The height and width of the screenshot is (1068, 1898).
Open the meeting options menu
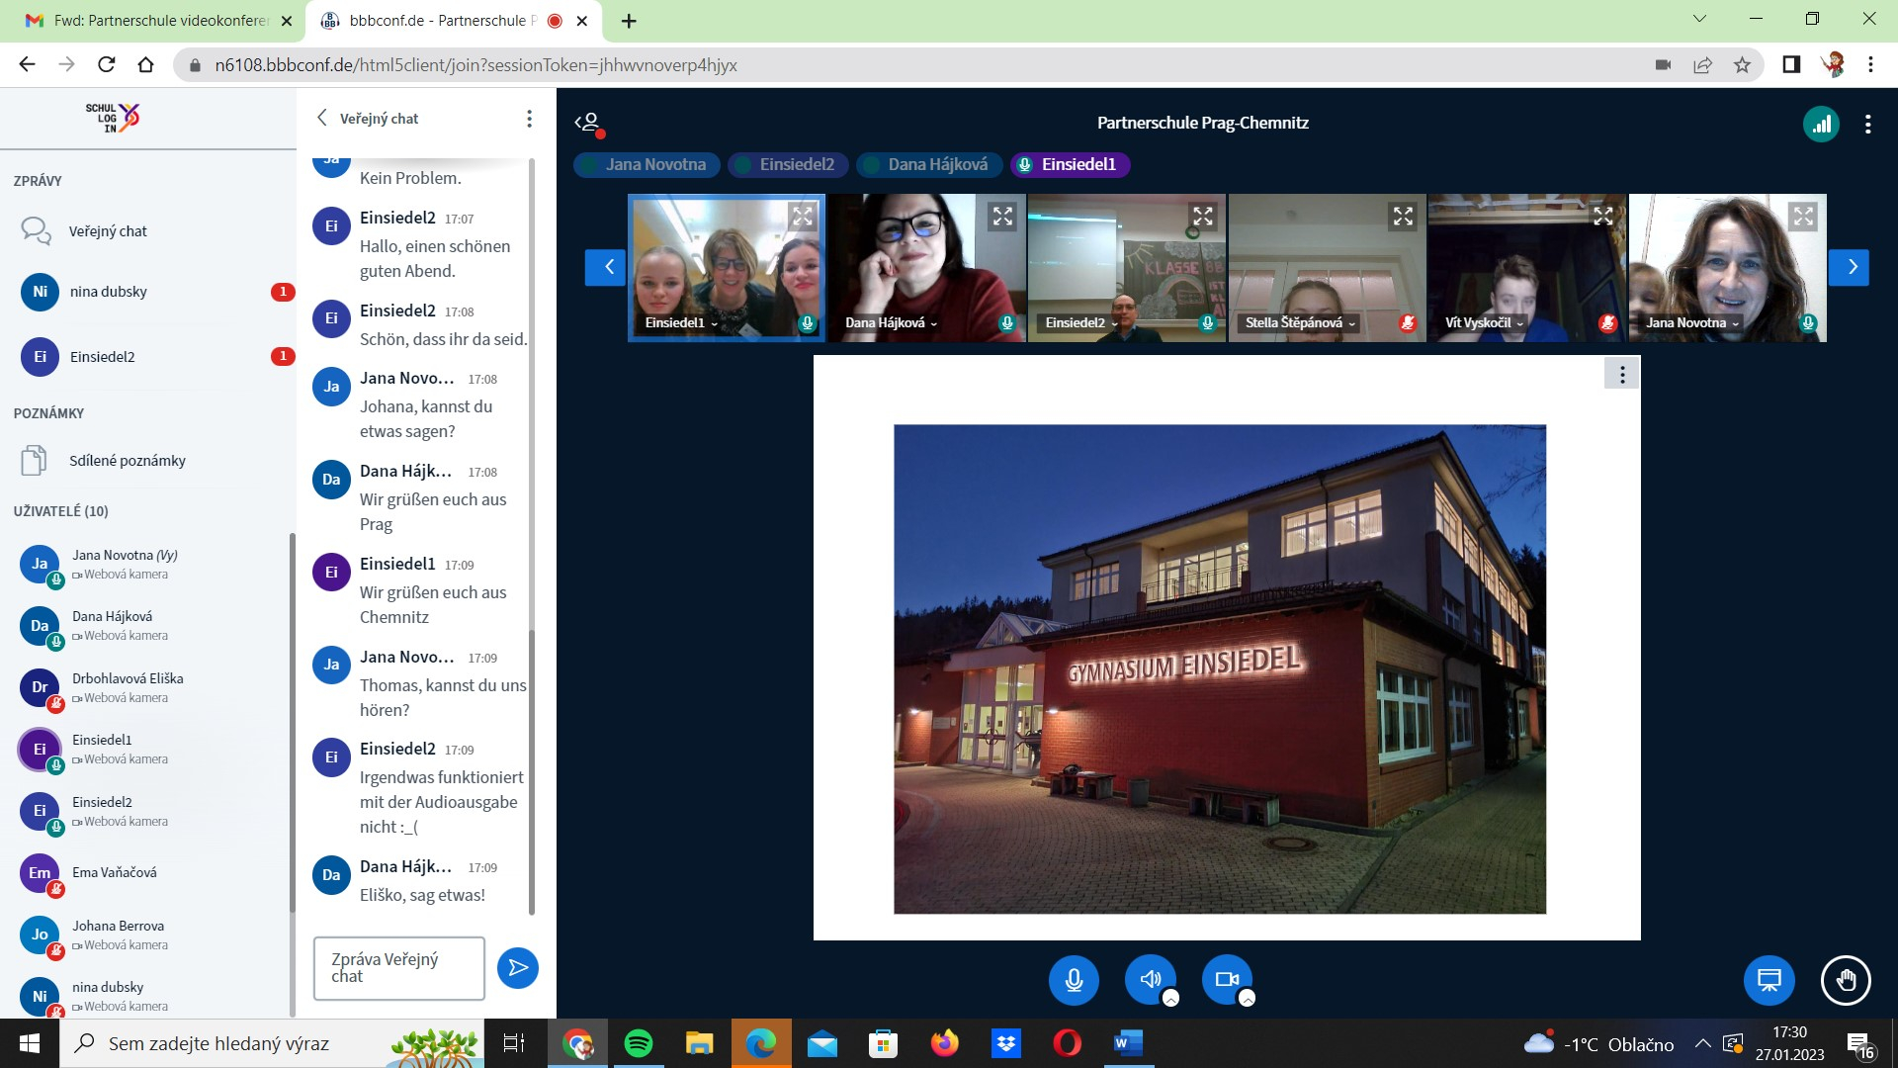tap(1867, 124)
